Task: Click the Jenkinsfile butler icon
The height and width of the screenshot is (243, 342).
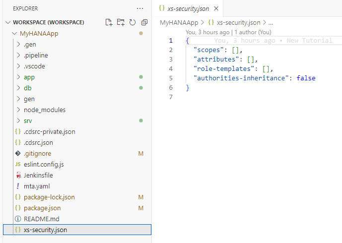Action: pyautogui.click(x=18, y=175)
